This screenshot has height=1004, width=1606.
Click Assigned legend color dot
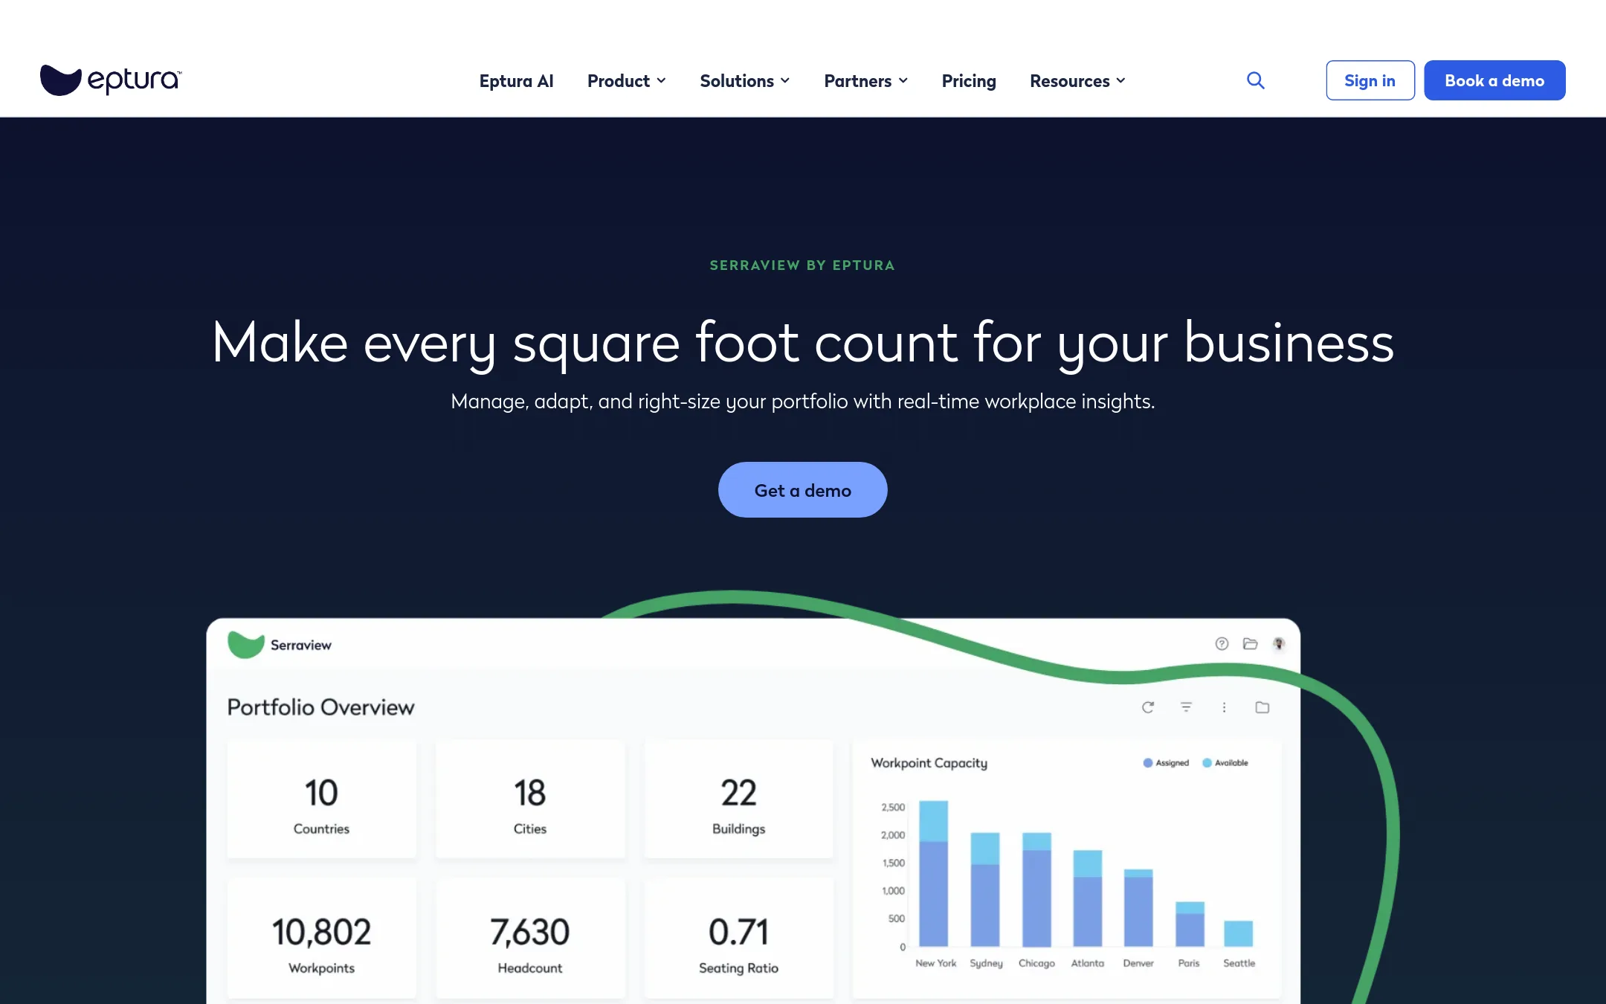1147,763
